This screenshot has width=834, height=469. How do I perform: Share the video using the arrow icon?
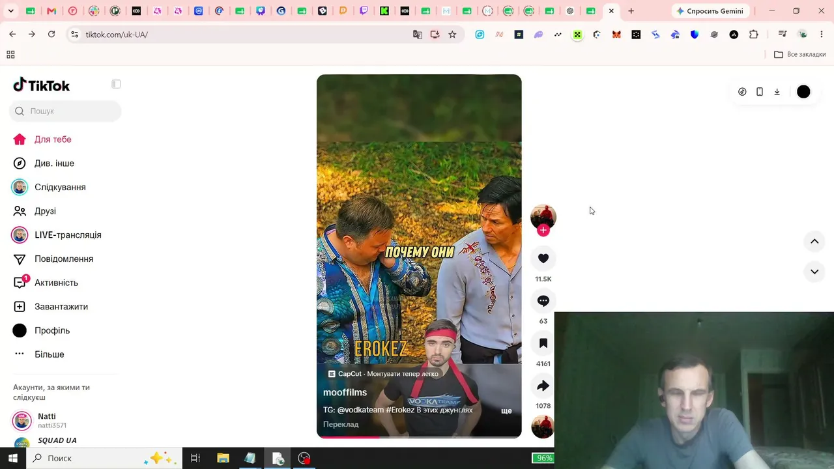[x=543, y=386]
